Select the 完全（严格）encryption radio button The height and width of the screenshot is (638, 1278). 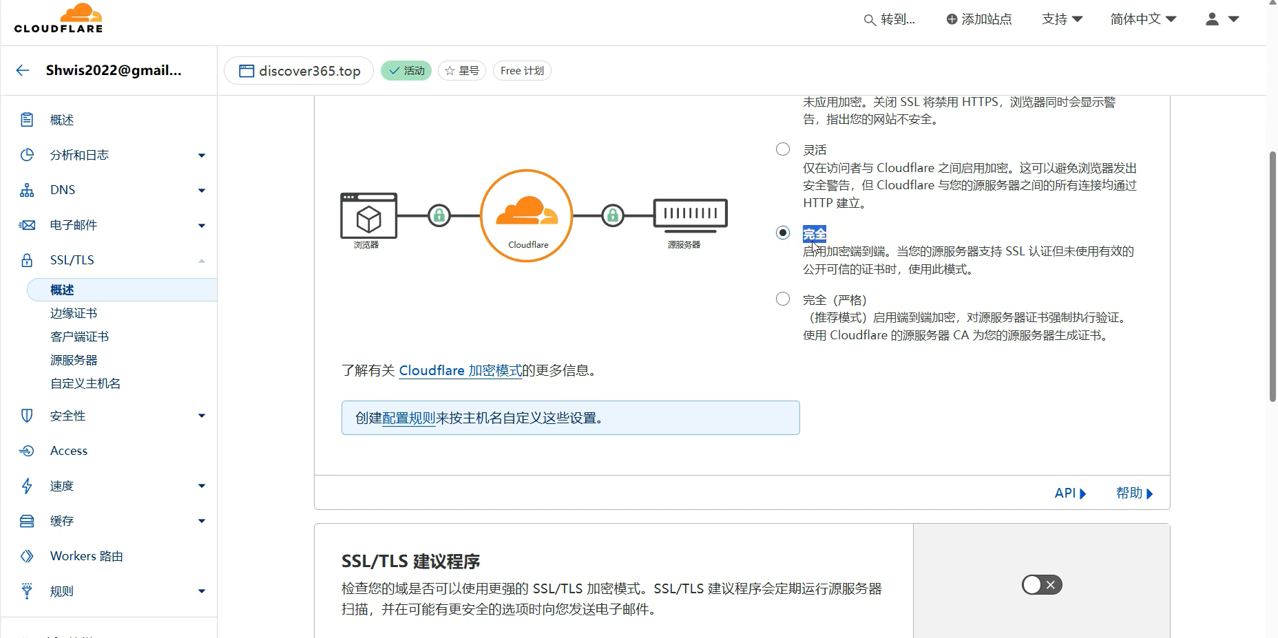783,299
